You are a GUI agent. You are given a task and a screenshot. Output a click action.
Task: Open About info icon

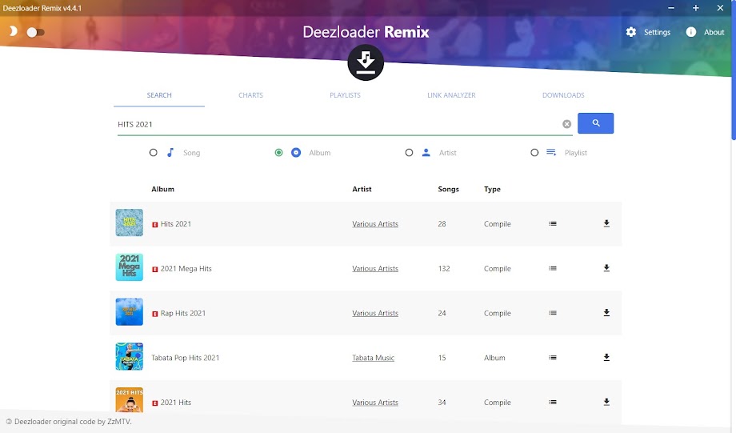point(691,32)
